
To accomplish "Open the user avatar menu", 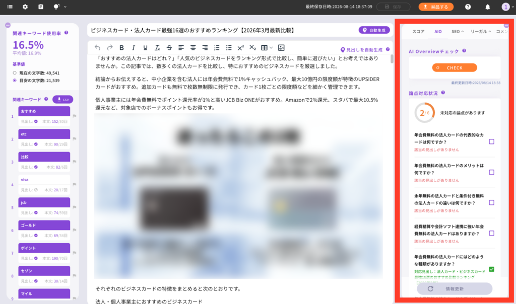I will [505, 7].
